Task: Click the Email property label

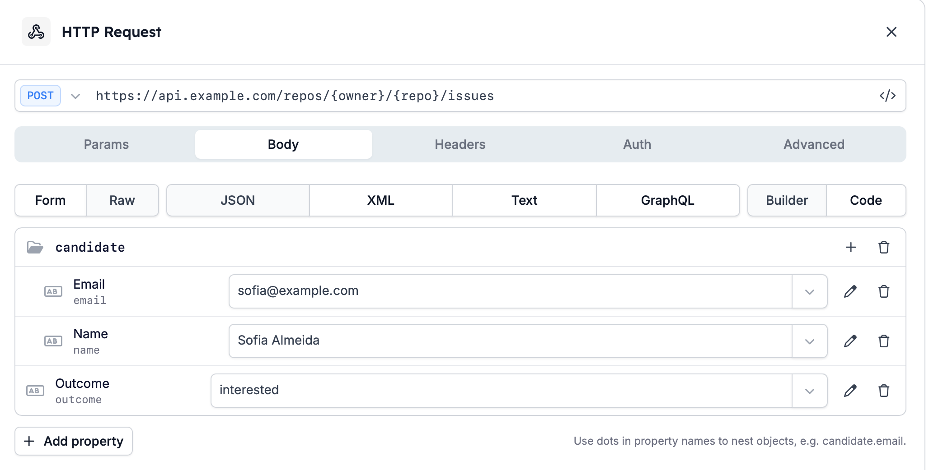Action: [x=89, y=284]
